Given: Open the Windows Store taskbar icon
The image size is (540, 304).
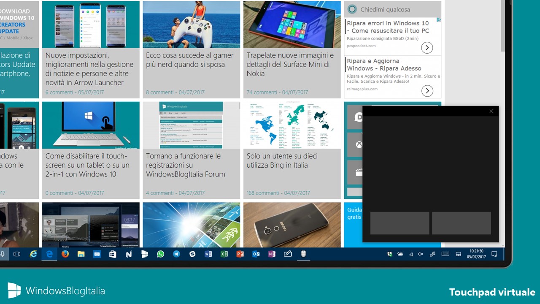Looking at the screenshot, I should (113, 254).
